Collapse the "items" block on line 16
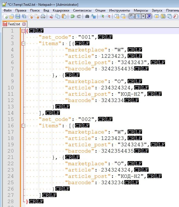The height and width of the screenshot is (207, 179). tap(23, 126)
